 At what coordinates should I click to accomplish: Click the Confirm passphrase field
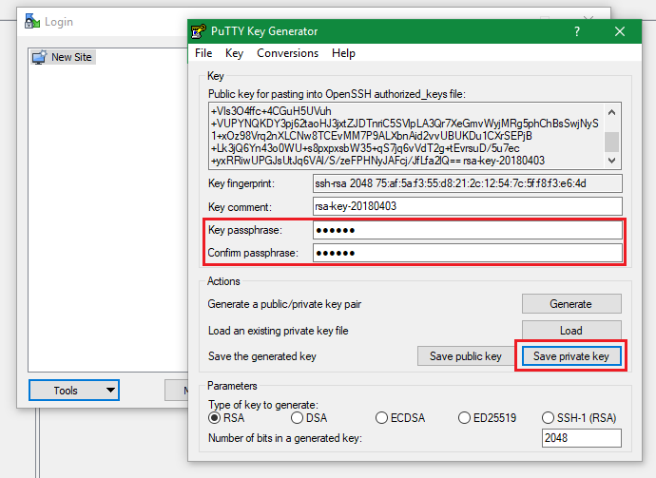click(468, 253)
